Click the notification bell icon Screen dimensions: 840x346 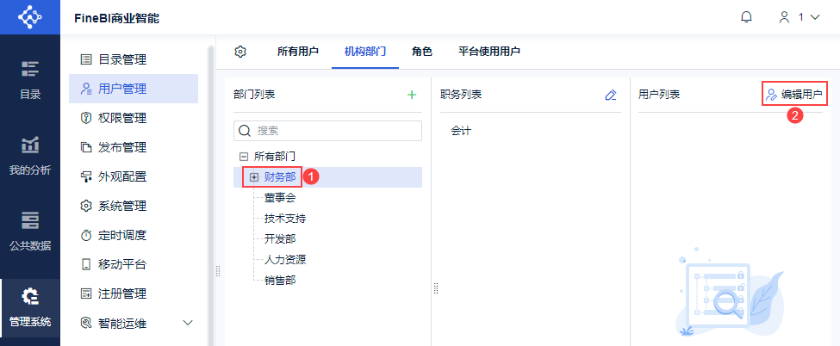pos(746,17)
